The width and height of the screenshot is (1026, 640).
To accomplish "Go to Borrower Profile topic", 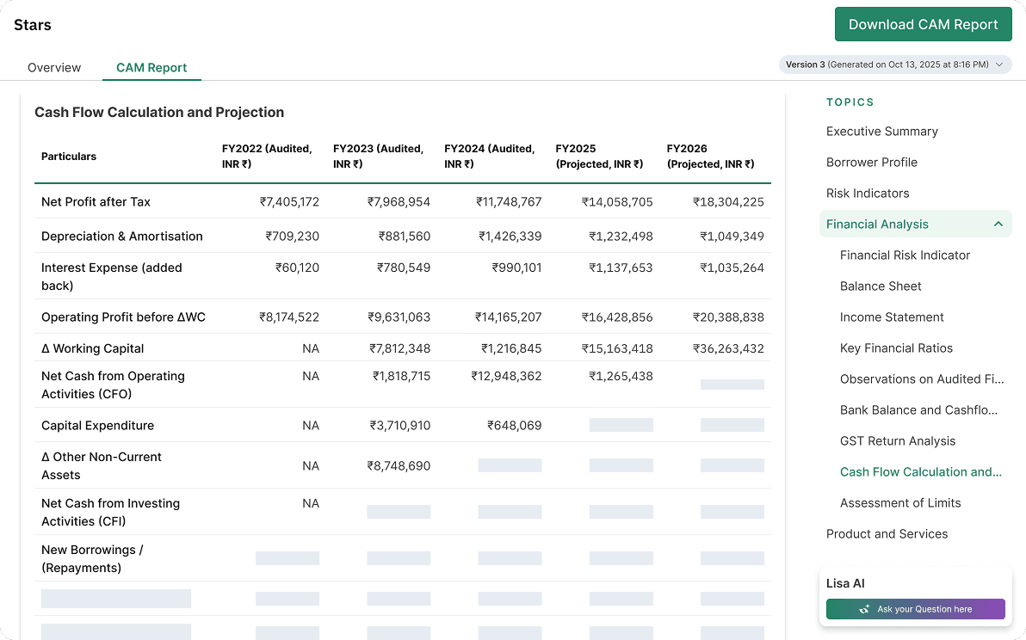I will tap(872, 162).
